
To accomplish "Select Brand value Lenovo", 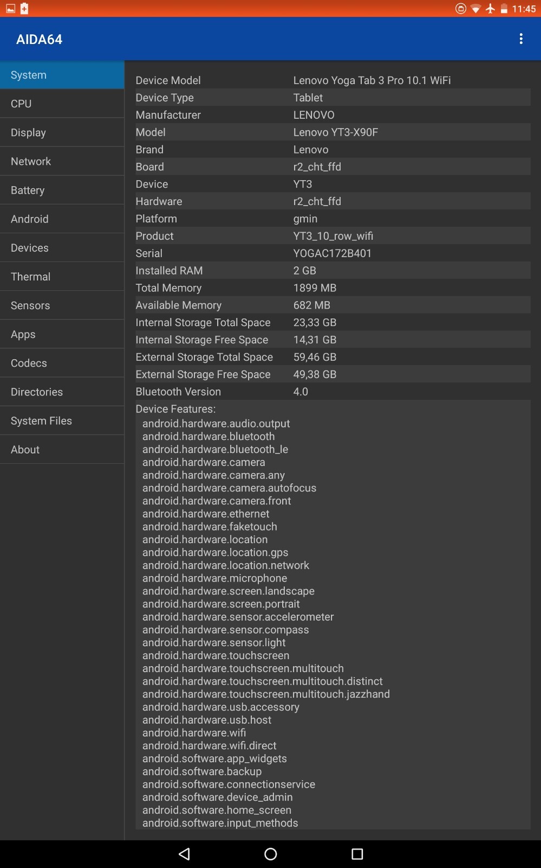I will [x=311, y=150].
